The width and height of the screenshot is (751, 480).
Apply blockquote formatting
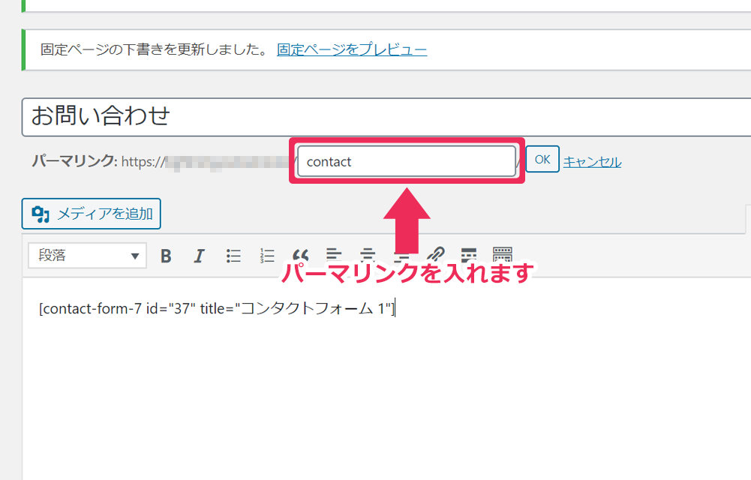point(301,256)
